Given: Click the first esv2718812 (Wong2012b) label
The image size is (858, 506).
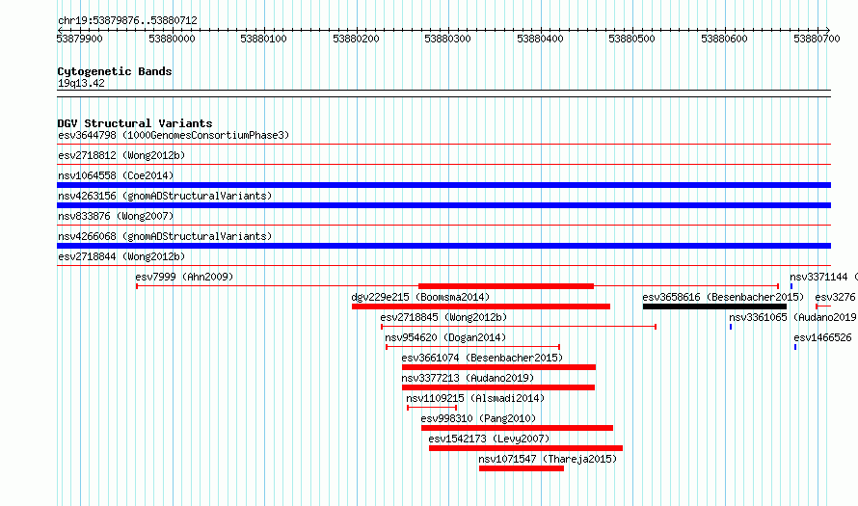Looking at the screenshot, I should click(121, 155).
